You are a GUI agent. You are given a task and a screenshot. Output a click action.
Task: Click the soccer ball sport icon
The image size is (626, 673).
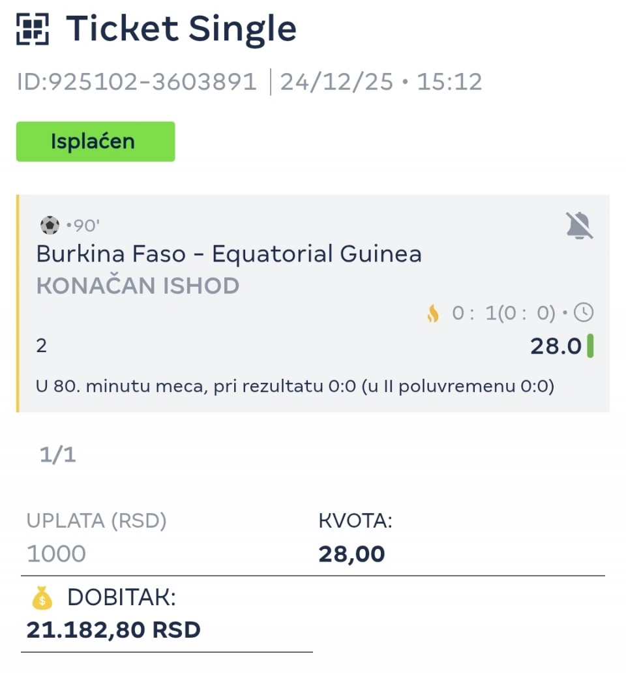pos(50,226)
